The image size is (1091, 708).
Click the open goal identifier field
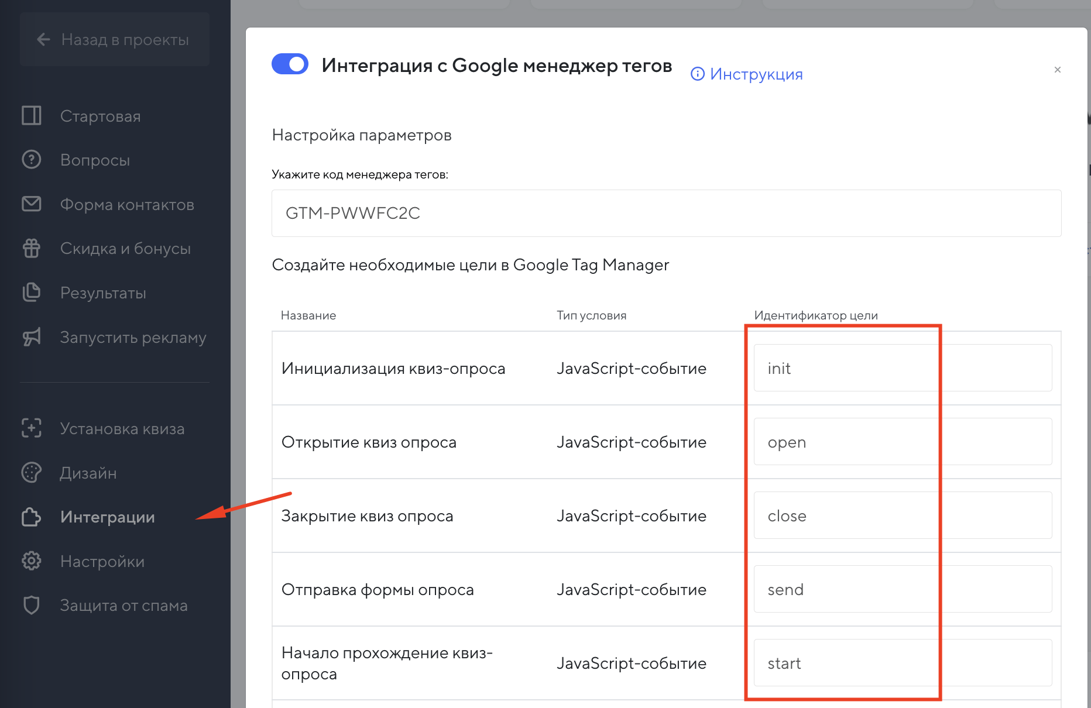click(903, 442)
